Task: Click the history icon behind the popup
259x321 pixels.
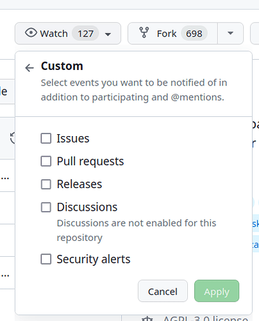Action: [13, 138]
